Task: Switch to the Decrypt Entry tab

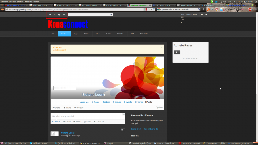Action: pos(188,5)
